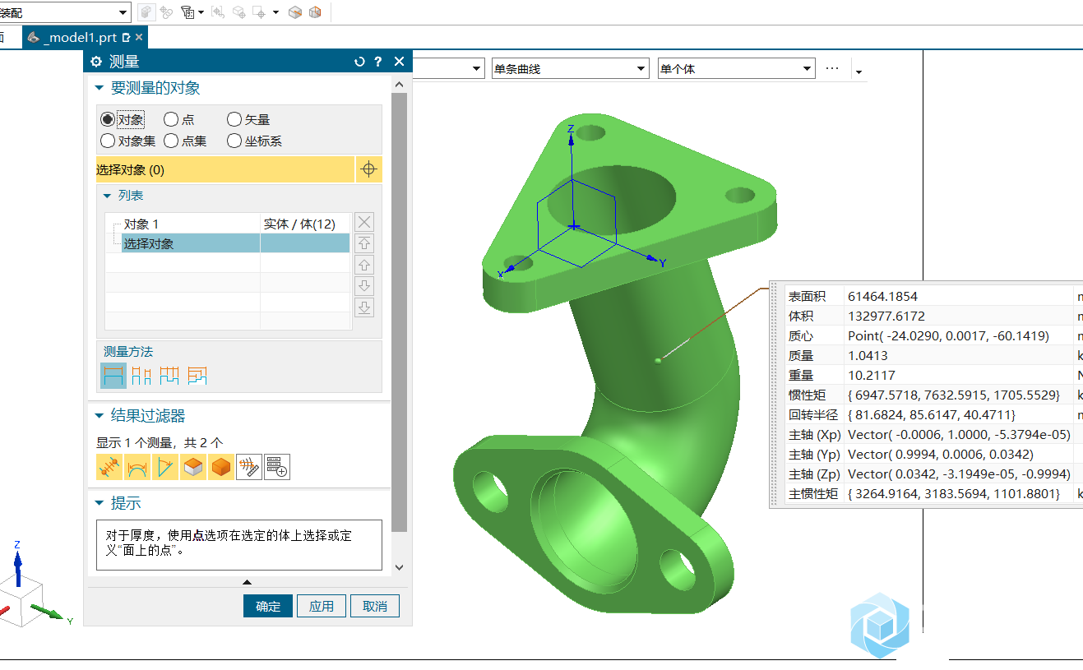Click the link-crosshair constraint icon in toolbar
This screenshot has width=1083, height=670.
pos(167,12)
